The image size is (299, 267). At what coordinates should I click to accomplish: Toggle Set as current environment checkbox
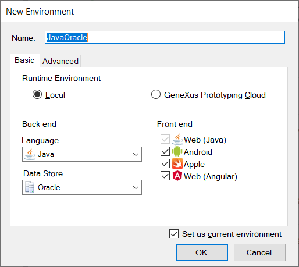(x=174, y=234)
